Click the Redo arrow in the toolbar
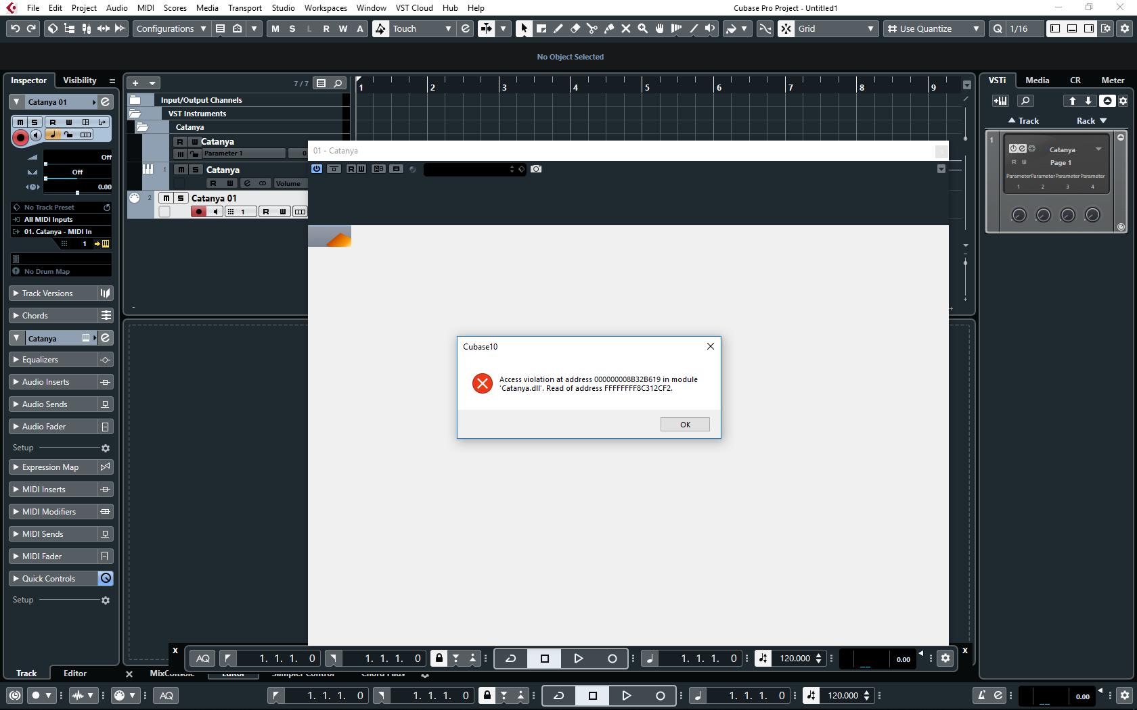 pos(31,28)
